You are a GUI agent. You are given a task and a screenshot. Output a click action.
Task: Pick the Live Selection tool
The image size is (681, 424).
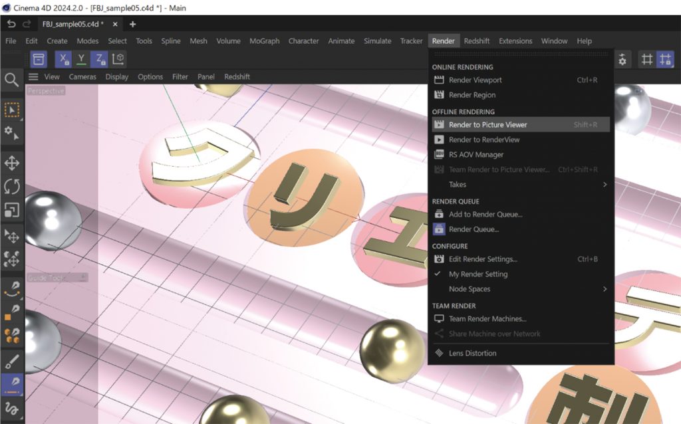tap(11, 109)
